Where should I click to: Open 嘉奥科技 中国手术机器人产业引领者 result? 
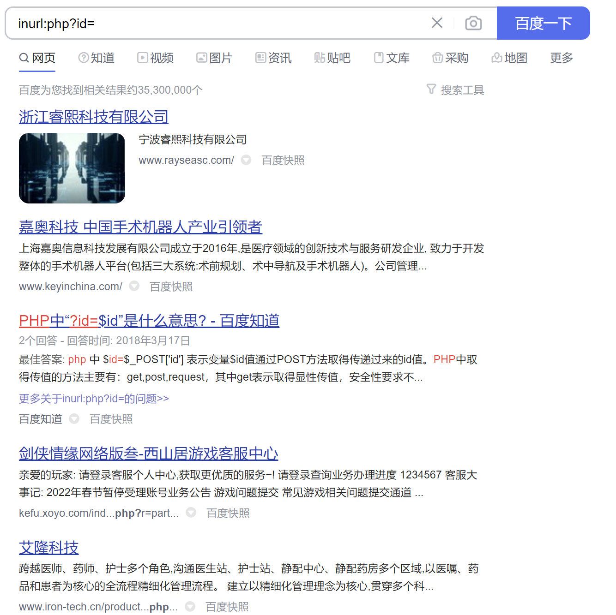pos(140,227)
